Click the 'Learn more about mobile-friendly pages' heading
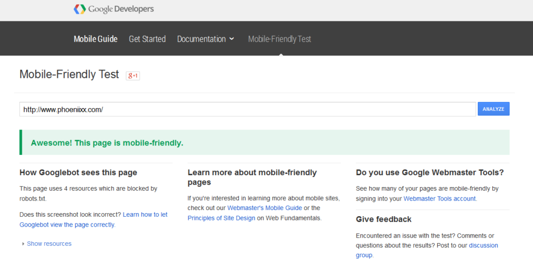 point(252,177)
